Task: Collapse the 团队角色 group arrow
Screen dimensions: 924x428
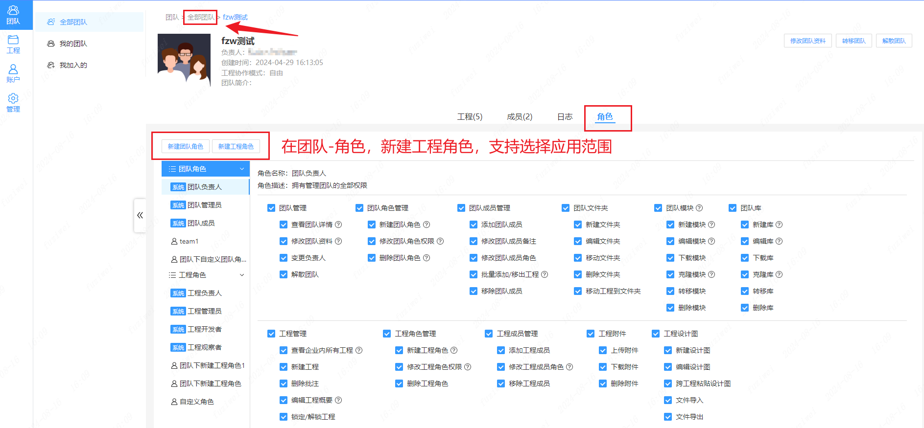Action: click(x=242, y=169)
